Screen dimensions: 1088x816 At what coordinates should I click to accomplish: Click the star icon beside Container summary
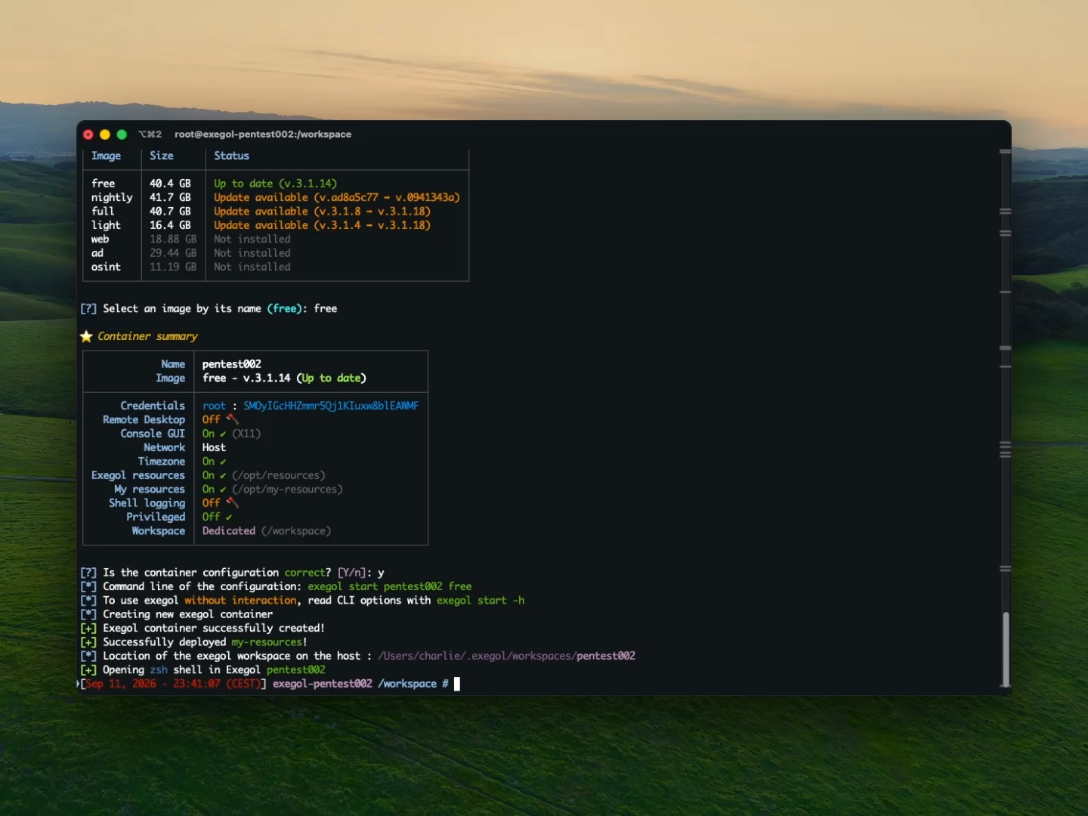(86, 336)
